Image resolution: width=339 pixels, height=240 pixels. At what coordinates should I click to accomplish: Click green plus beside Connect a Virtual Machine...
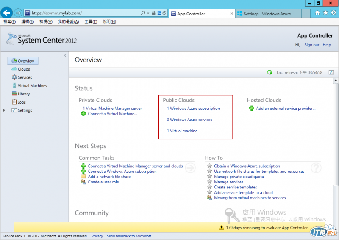point(83,113)
